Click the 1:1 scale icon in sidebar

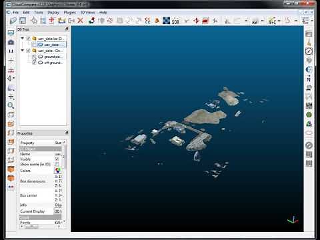[x=11, y=51]
